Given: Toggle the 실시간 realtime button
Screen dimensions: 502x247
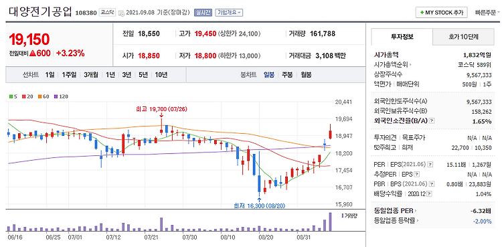Looking at the screenshot, I should pos(203,13).
